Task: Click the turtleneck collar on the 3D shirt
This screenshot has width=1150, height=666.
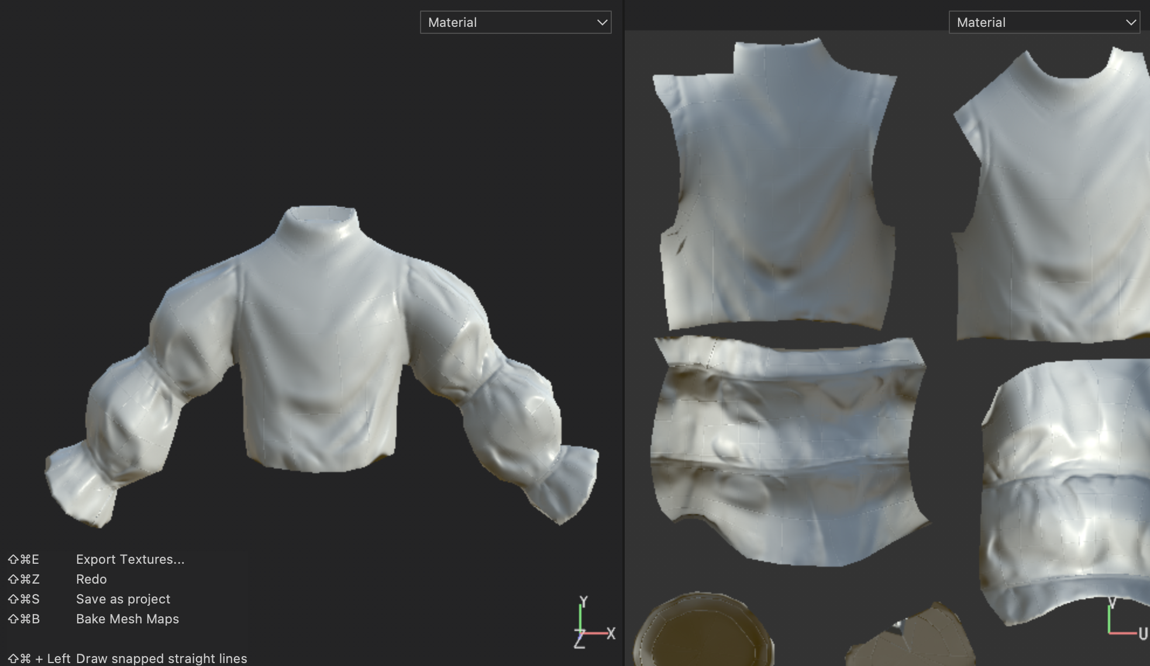Action: [x=319, y=227]
